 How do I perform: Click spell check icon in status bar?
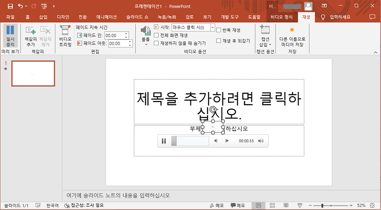38,205
